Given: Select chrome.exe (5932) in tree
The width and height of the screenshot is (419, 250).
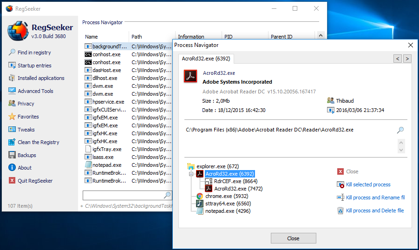Looking at the screenshot, I should pos(227,196).
